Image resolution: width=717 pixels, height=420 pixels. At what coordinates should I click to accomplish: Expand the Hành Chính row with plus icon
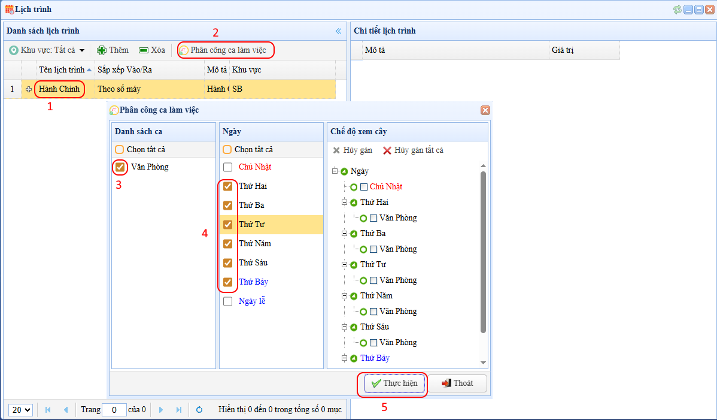coord(28,89)
